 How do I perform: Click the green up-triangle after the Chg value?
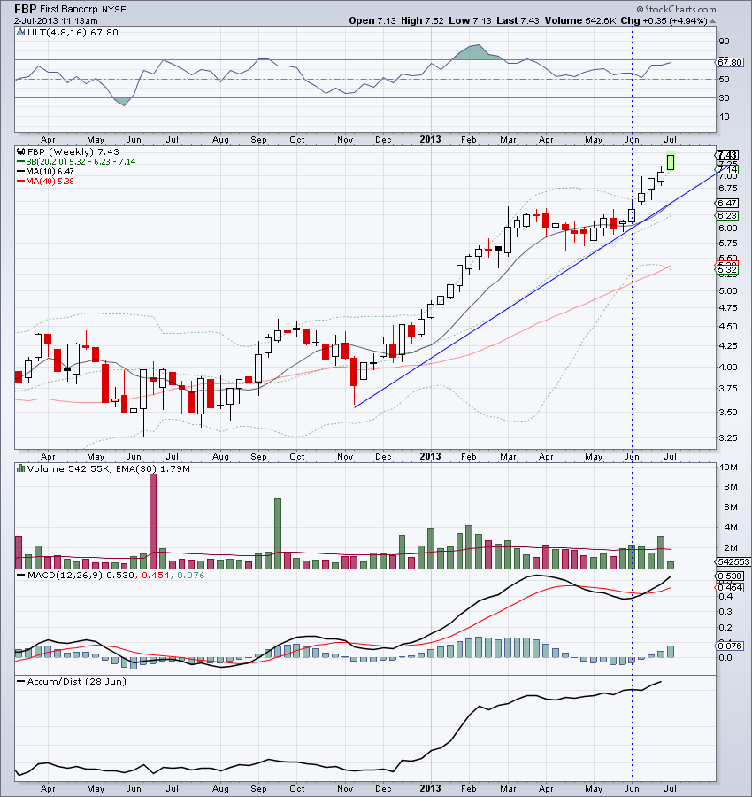click(x=712, y=21)
